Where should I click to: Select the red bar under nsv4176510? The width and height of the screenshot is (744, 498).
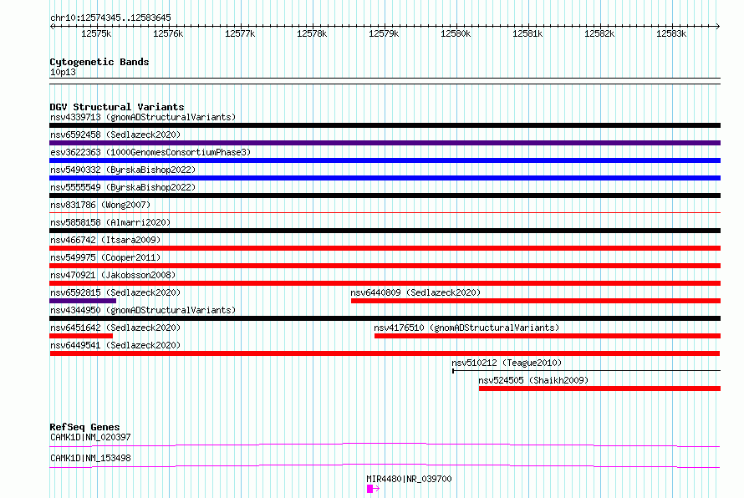tap(548, 336)
